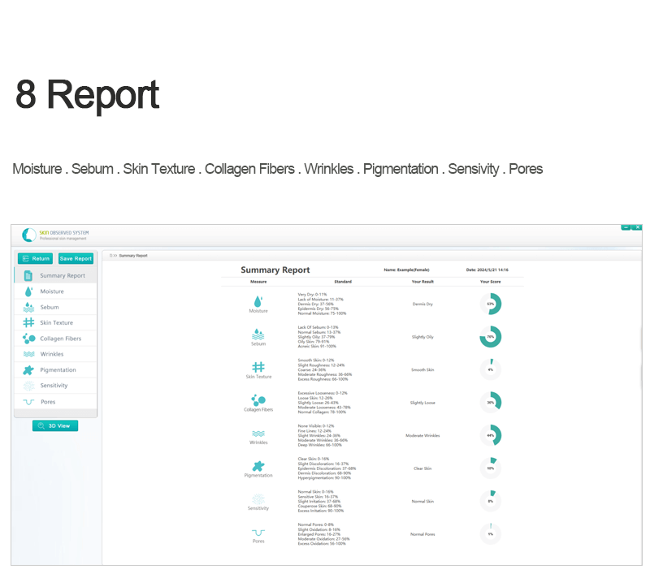
Task: Click the Moisture score donut chart
Action: pos(491,304)
